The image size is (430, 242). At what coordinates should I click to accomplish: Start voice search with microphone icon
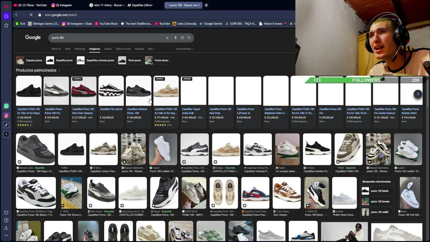click(x=175, y=38)
